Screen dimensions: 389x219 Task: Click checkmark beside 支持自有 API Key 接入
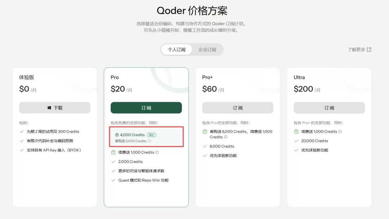point(22,150)
